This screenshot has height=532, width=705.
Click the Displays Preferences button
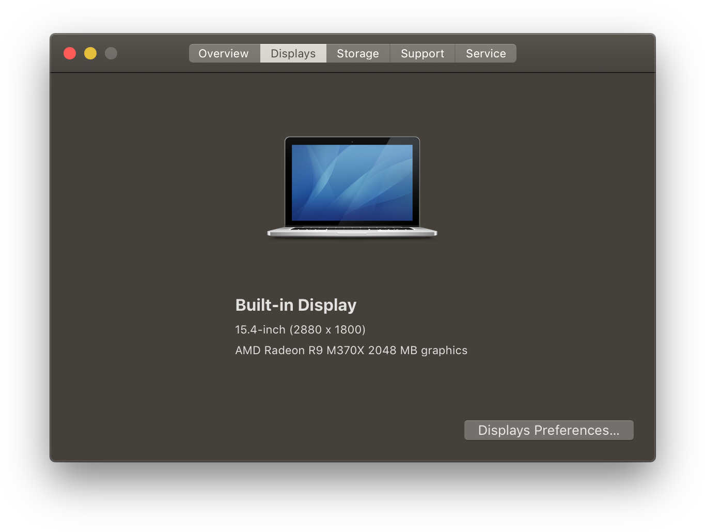(x=549, y=430)
